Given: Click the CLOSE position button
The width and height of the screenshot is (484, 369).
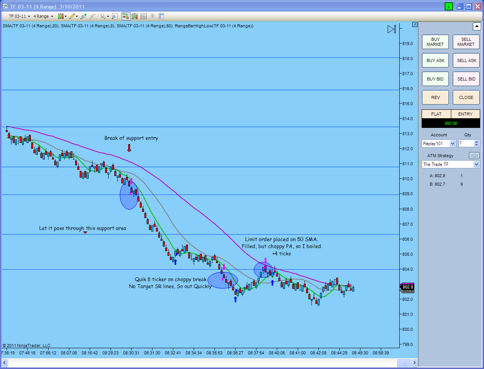Looking at the screenshot, I should [x=466, y=97].
